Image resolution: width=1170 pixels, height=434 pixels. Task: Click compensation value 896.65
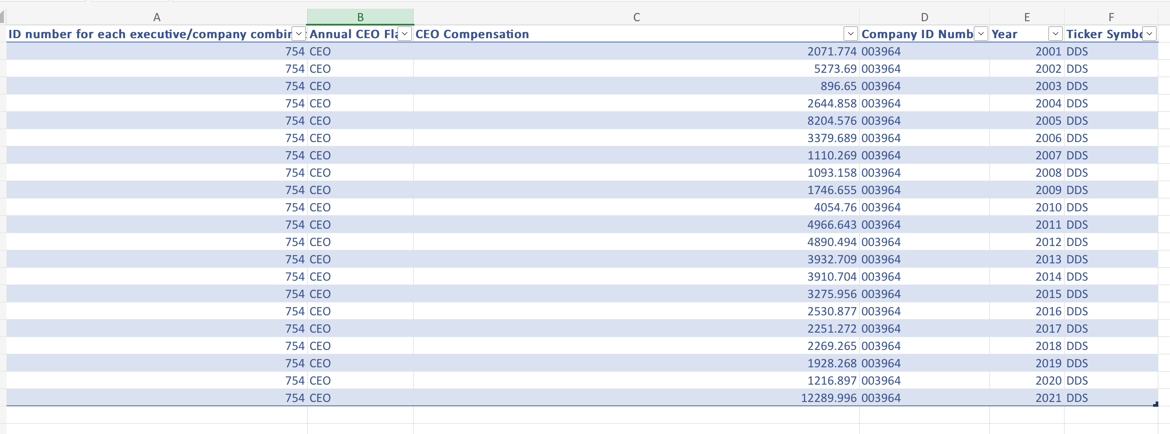pyautogui.click(x=838, y=86)
